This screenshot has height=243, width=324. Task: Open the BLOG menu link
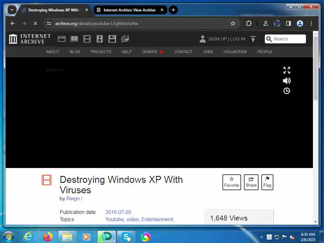point(75,52)
